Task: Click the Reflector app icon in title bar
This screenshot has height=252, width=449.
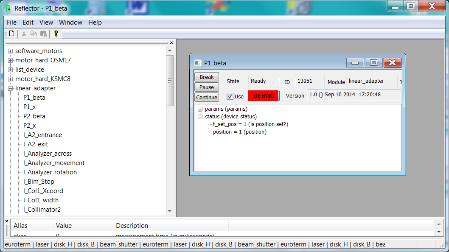Action: tap(8, 8)
